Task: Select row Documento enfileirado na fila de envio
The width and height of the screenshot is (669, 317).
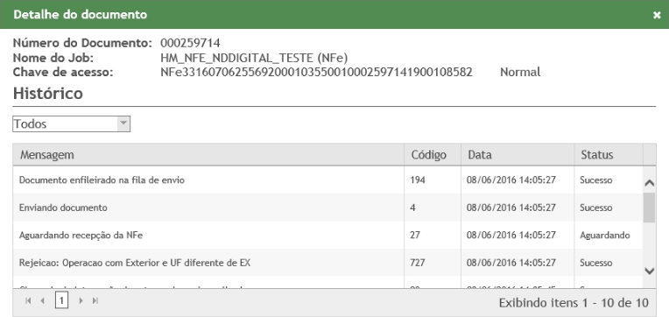Action: pos(327,180)
